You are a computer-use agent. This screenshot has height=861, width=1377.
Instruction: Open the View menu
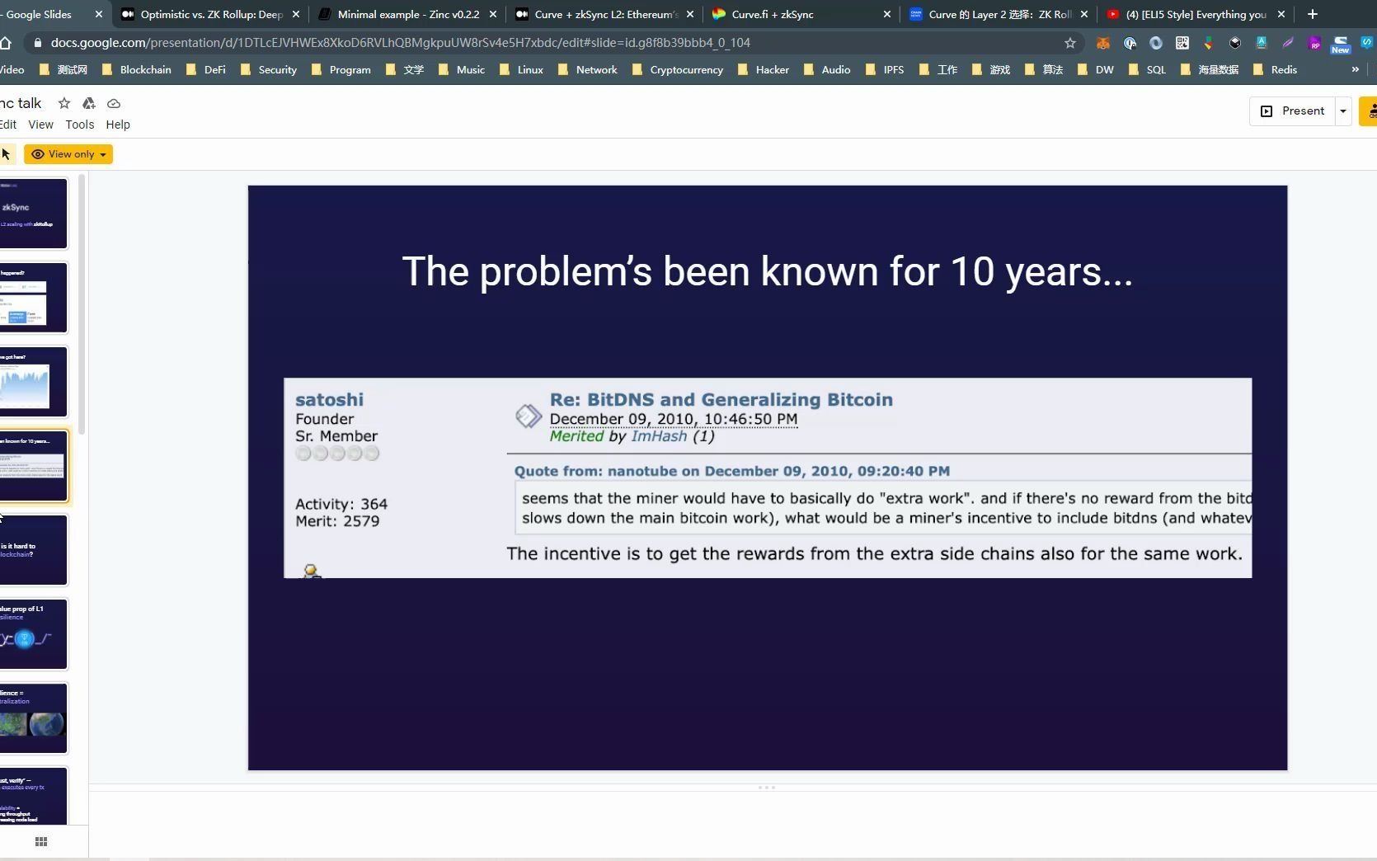(x=40, y=125)
